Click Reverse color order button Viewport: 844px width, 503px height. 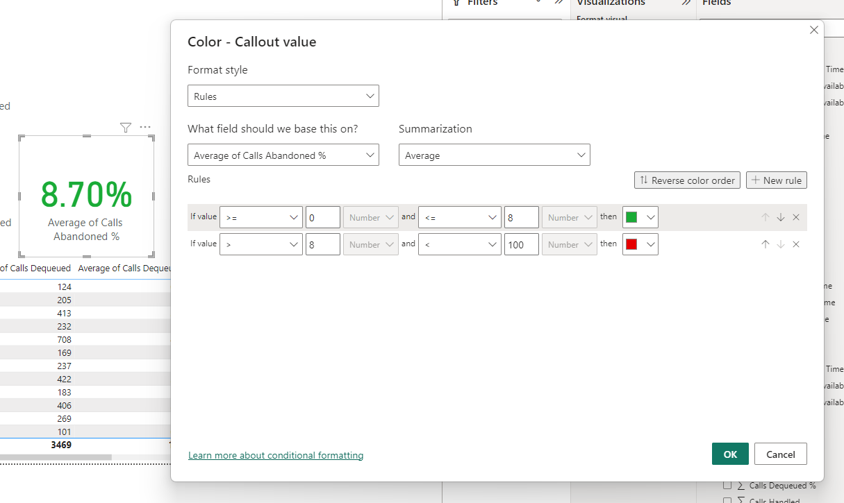(687, 180)
